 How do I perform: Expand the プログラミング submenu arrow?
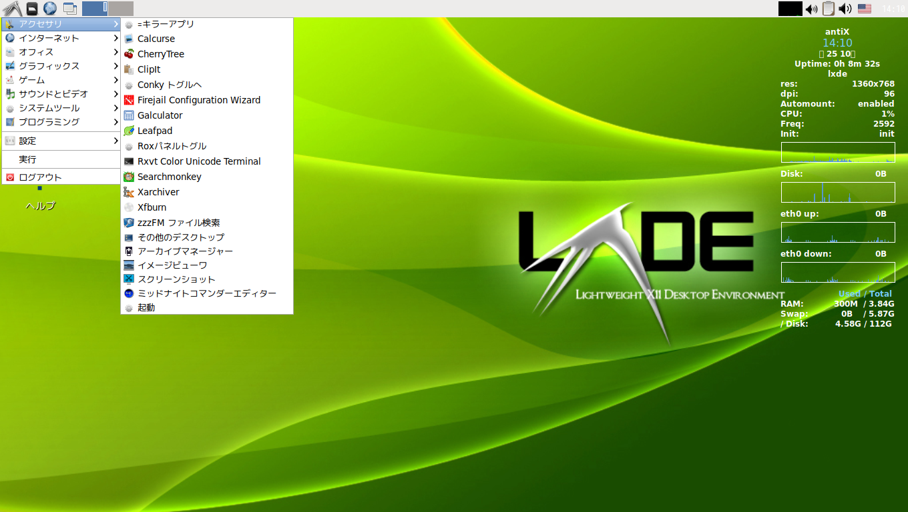116,122
